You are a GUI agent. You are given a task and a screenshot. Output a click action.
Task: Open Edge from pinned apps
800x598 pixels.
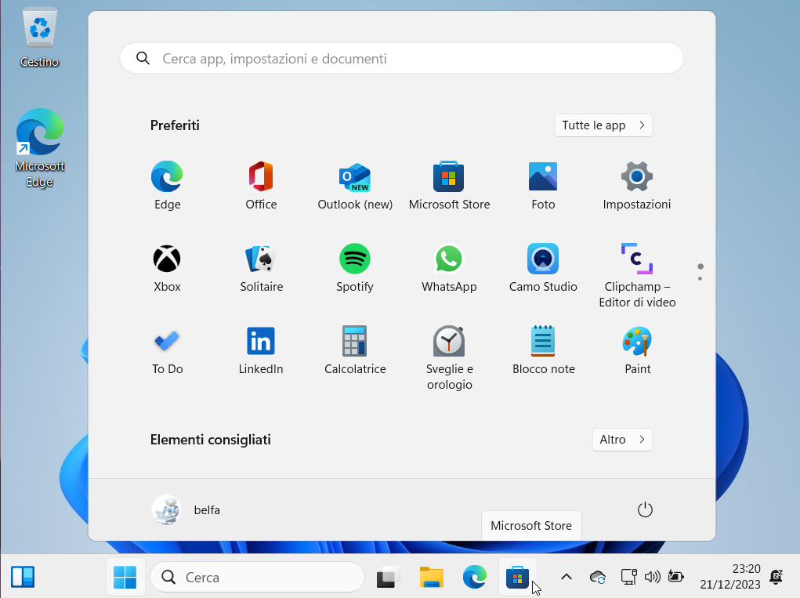[167, 186]
